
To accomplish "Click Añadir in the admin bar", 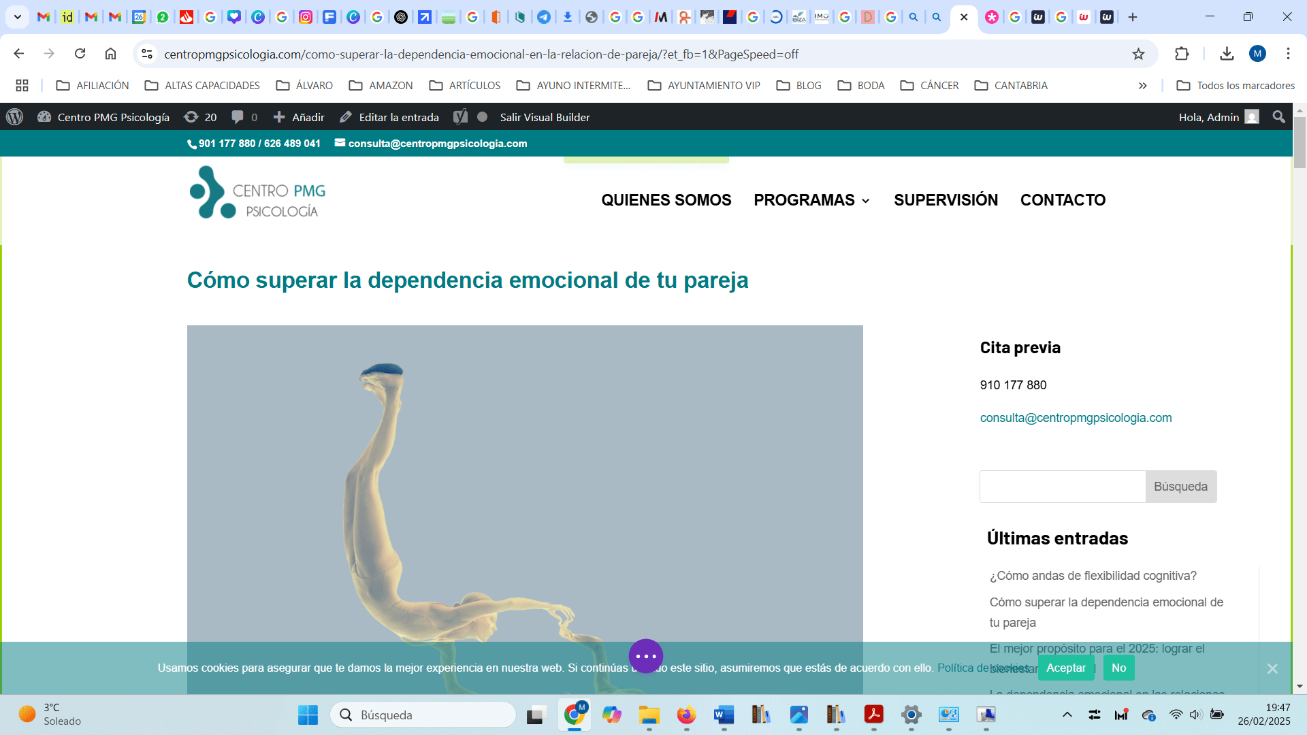I will click(299, 117).
